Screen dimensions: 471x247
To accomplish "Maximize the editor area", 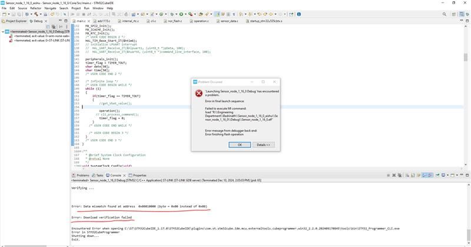I will (467, 21).
